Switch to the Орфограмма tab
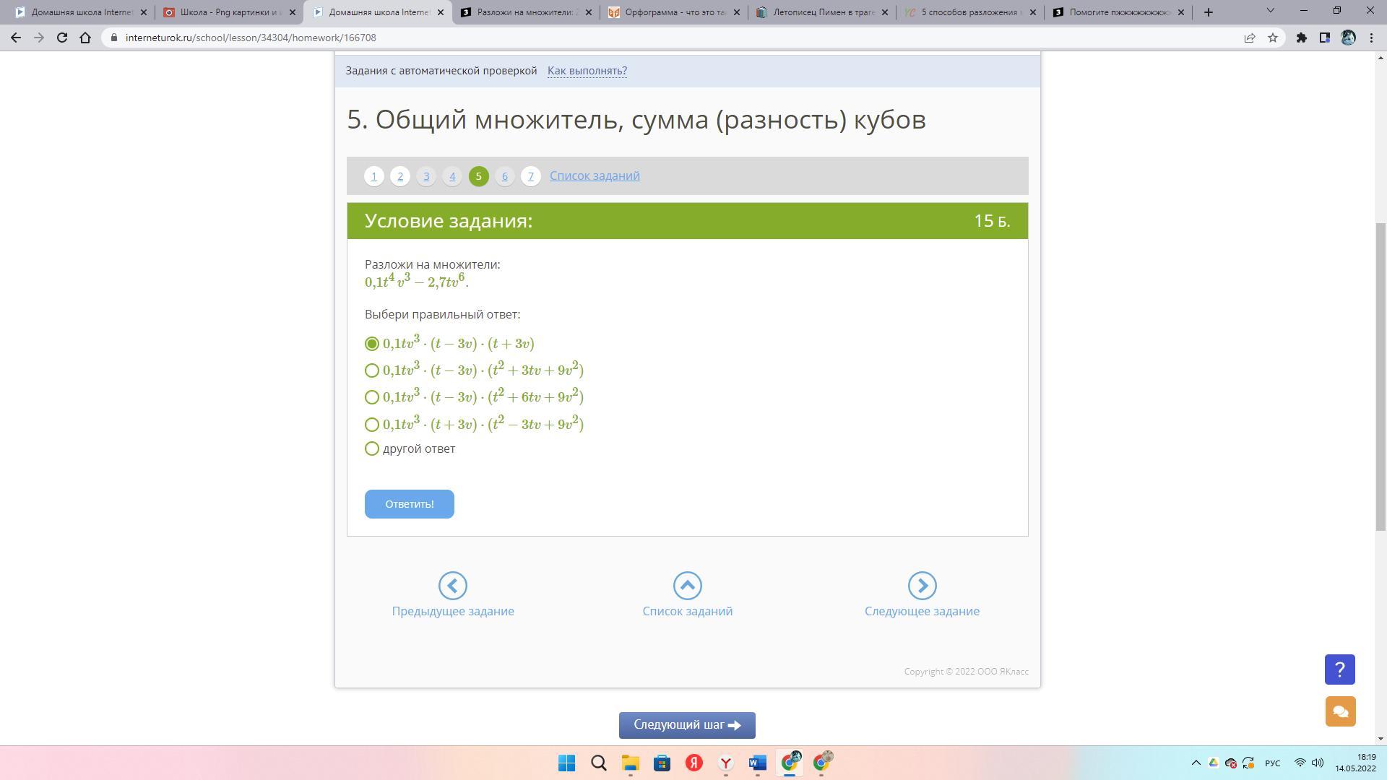 click(673, 12)
